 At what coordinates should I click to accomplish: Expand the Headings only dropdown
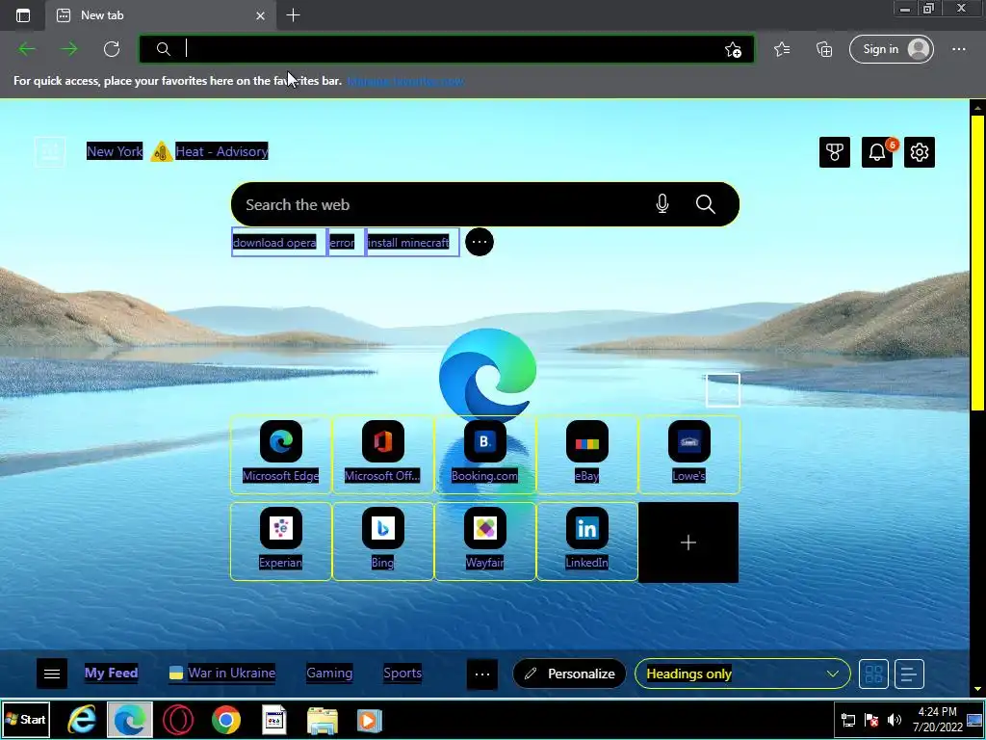[x=742, y=674]
